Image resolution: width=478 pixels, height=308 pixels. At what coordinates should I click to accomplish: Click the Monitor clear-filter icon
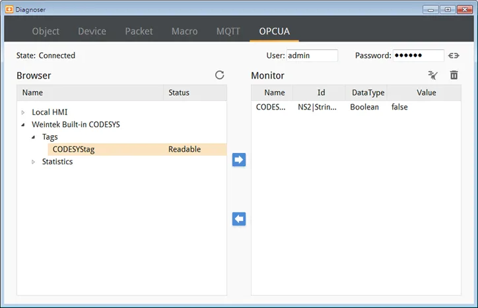[x=432, y=75]
